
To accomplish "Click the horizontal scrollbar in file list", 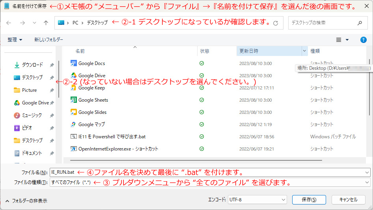I will [196, 160].
